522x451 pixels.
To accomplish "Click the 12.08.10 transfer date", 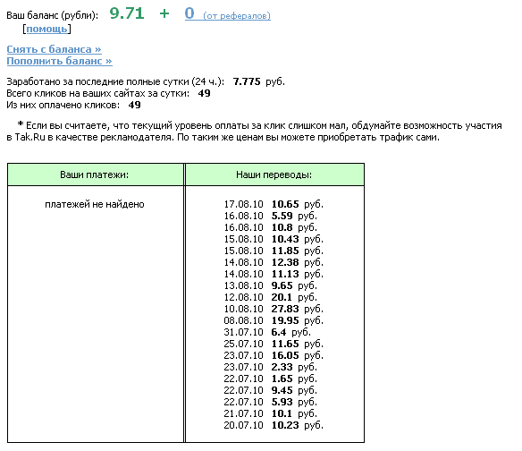I will click(243, 297).
